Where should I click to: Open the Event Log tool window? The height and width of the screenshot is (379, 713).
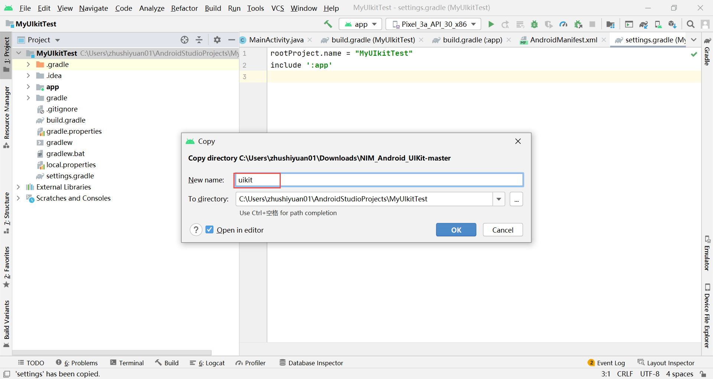(x=606, y=363)
